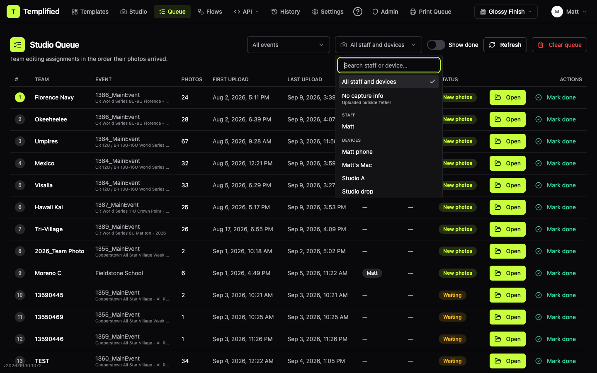This screenshot has height=373, width=597.
Task: Mark TEST team done
Action: coord(556,361)
